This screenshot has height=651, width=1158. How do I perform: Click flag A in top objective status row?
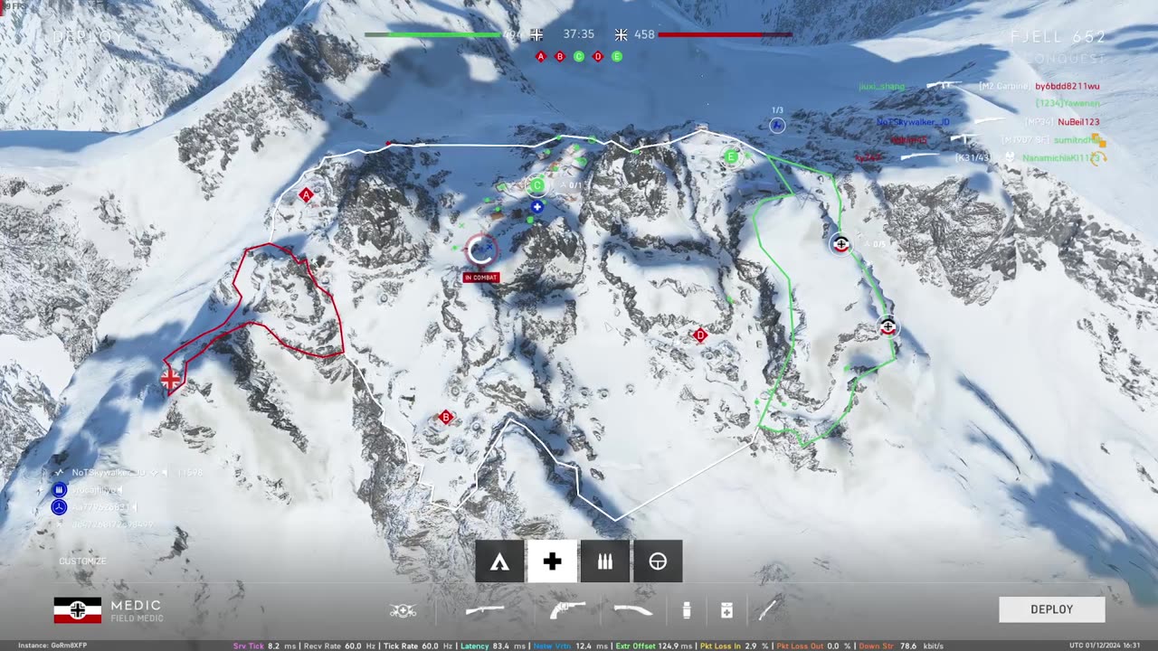point(541,56)
